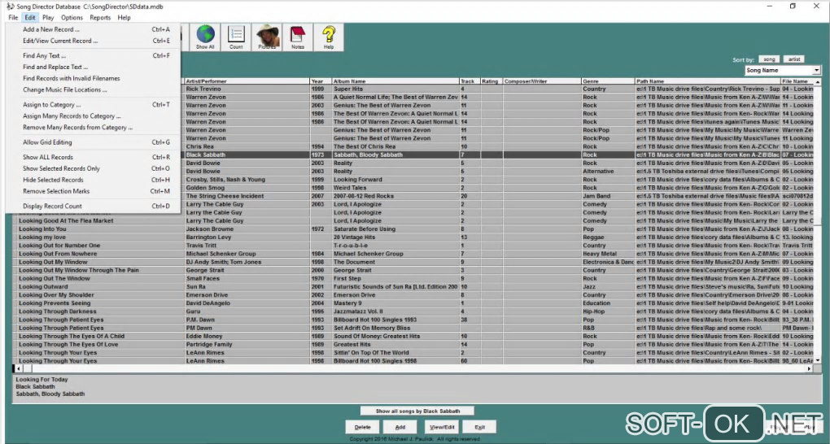Click the Year column header
This screenshot has height=444, width=830.
321,81
